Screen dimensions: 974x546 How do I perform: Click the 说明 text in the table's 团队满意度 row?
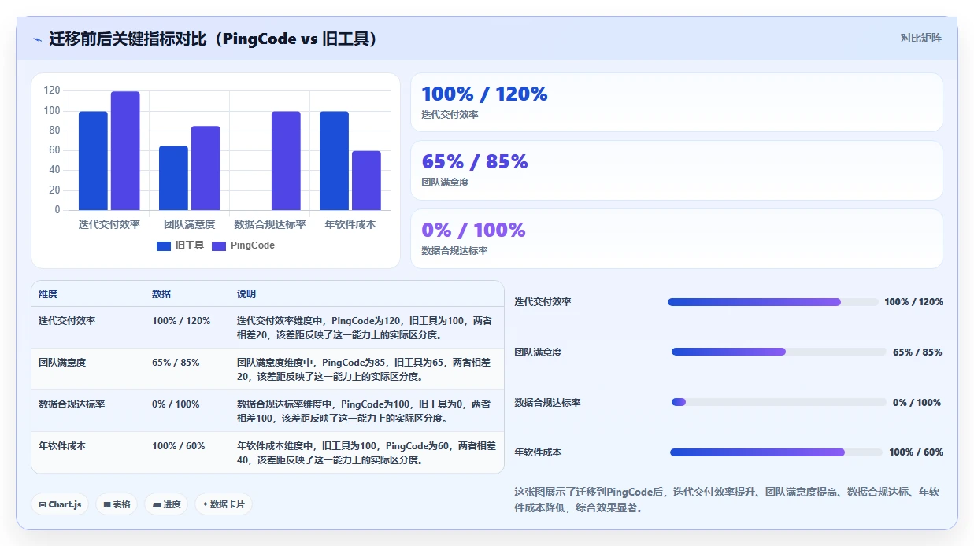(x=365, y=370)
